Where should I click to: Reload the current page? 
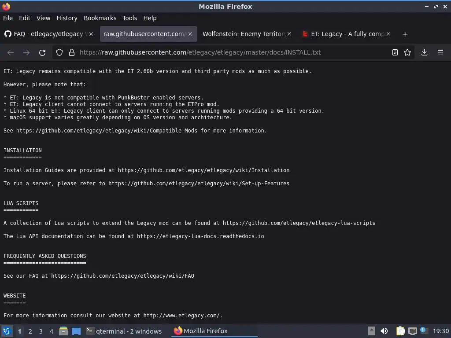(x=42, y=53)
